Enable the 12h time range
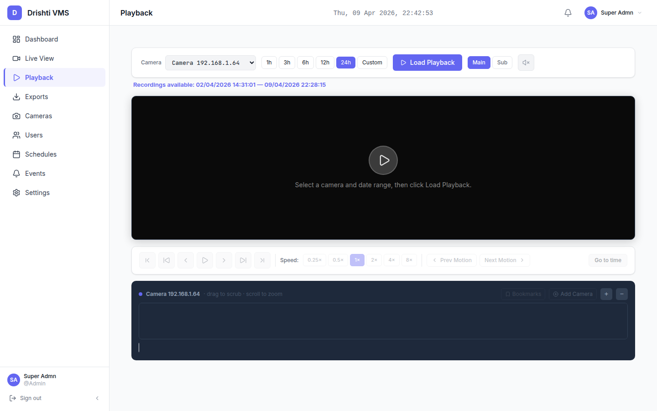This screenshot has height=411, width=657. tap(325, 62)
